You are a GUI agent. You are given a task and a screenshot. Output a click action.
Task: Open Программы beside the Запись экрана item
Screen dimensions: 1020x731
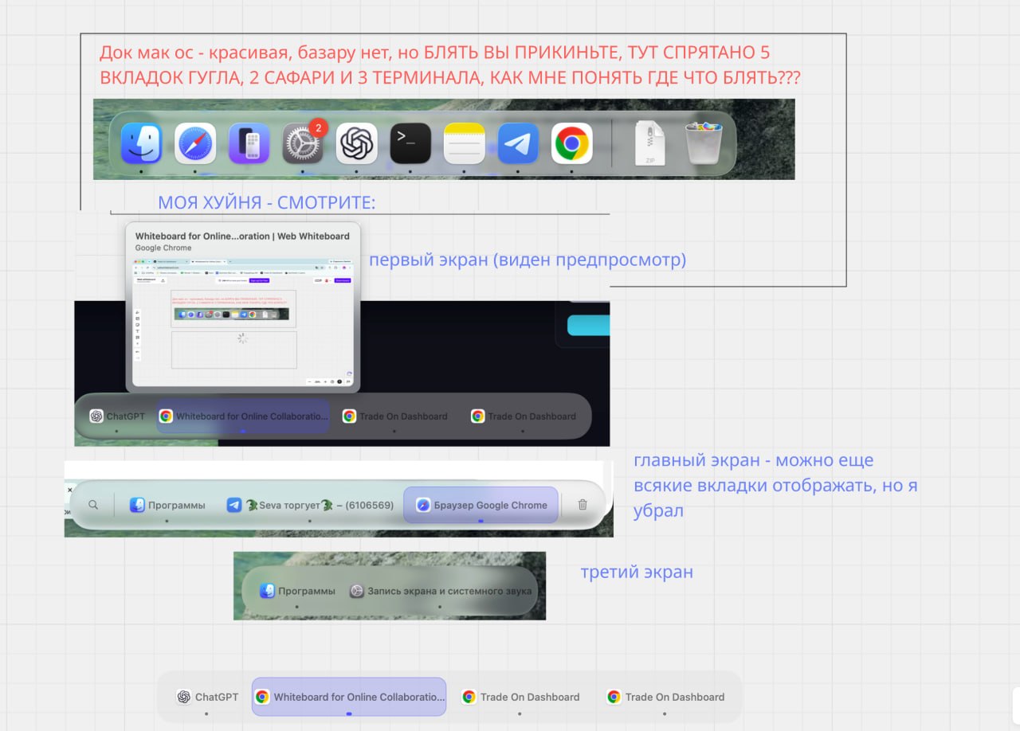(297, 591)
